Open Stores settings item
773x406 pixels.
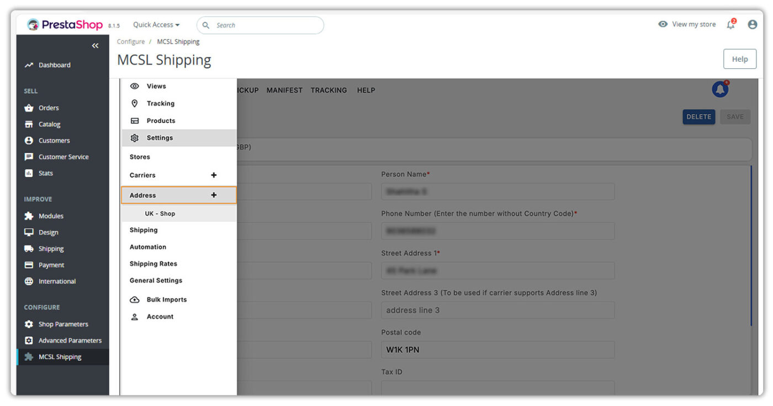coord(140,157)
